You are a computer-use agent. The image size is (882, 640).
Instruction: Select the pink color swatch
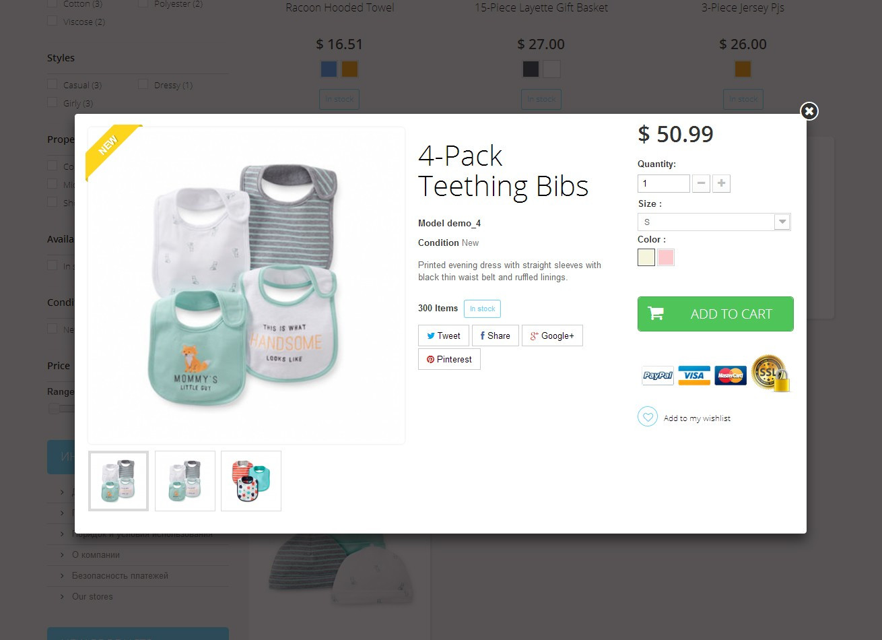click(666, 257)
